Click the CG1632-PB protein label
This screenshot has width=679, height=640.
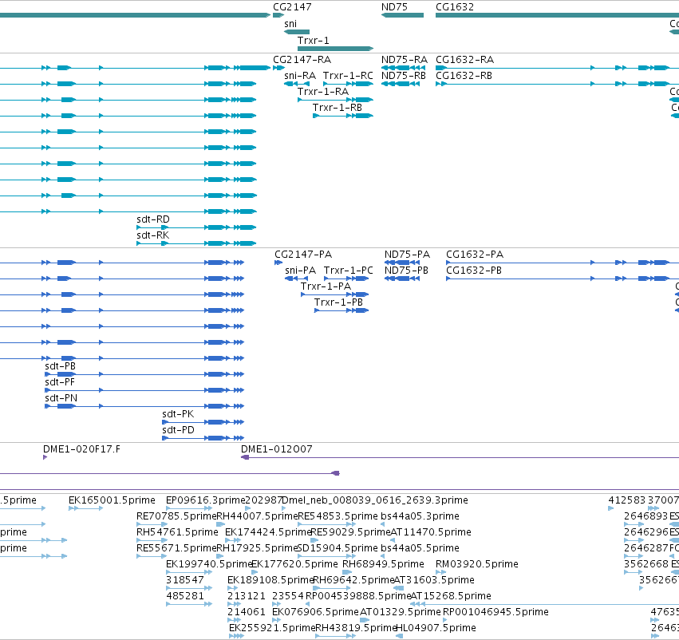click(x=474, y=271)
